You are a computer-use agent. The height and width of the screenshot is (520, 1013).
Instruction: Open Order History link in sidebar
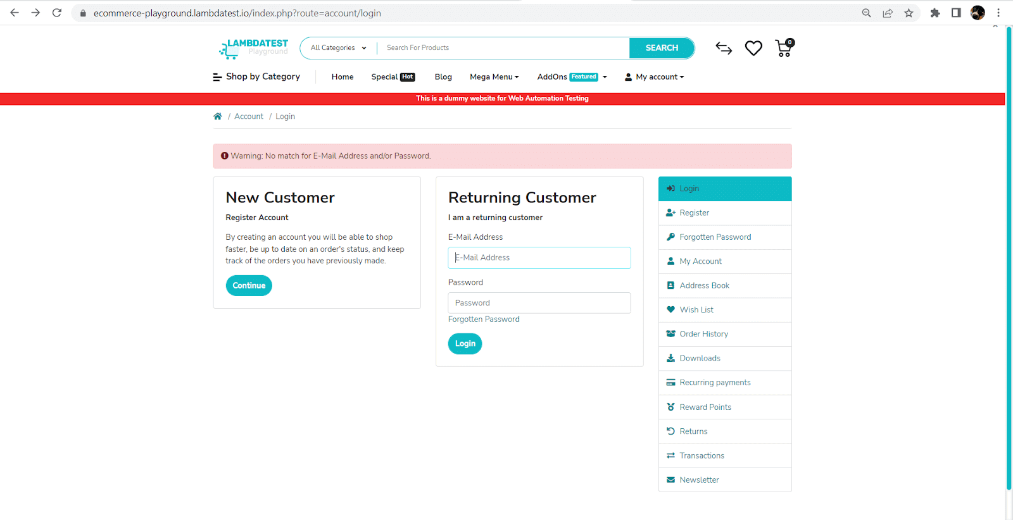coord(725,333)
